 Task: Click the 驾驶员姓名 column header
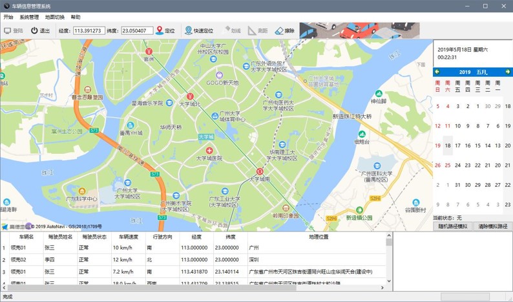coord(60,237)
